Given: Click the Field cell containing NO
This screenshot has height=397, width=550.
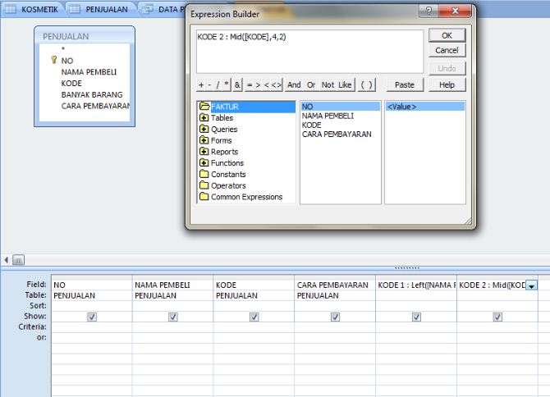Looking at the screenshot, I should 92,285.
